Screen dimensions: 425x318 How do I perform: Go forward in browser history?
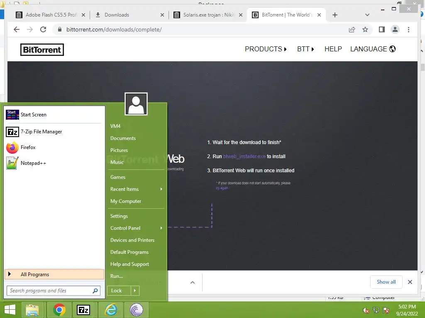pyautogui.click(x=30, y=29)
